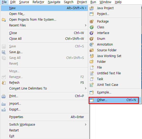Open the Window menu
This screenshot has height=139, width=142.
(105, 2)
